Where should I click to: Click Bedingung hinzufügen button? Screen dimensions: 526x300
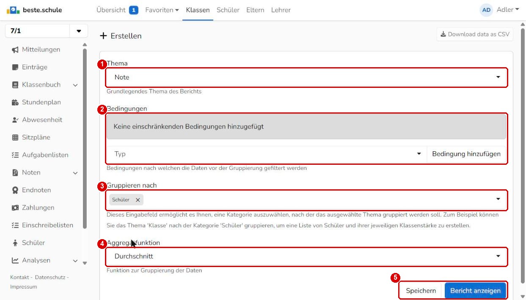466,154
